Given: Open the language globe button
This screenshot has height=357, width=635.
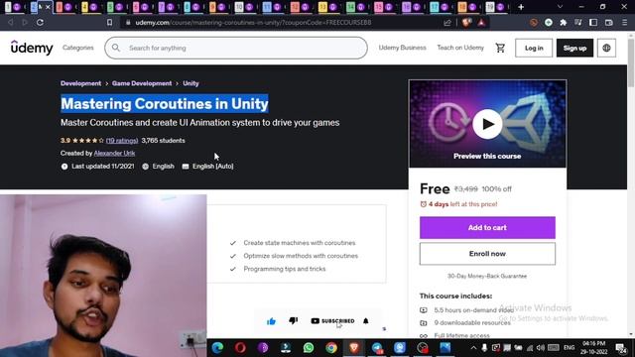Looking at the screenshot, I should 606,48.
